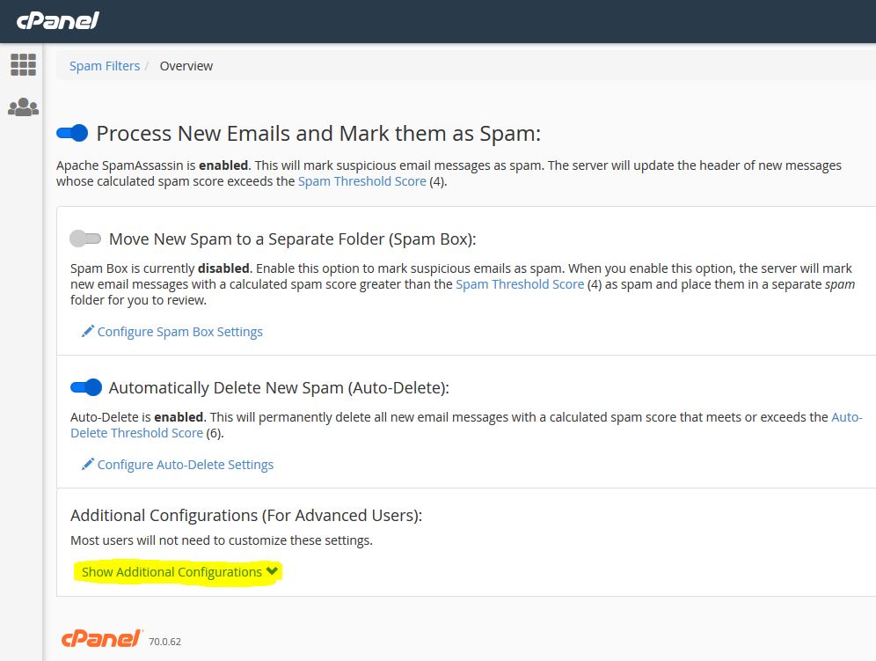Open the cPanel home grid icon
The height and width of the screenshot is (661, 876).
tap(24, 65)
